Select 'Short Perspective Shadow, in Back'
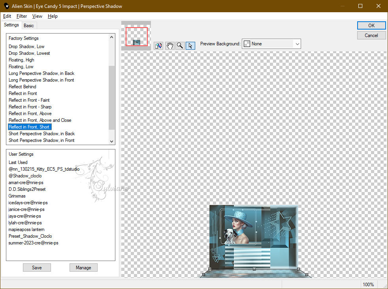The width and height of the screenshot is (388, 289). click(x=41, y=133)
